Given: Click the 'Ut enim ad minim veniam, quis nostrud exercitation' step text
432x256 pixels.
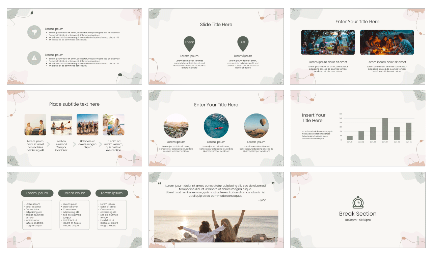Looking at the screenshot, I should click(x=113, y=146).
